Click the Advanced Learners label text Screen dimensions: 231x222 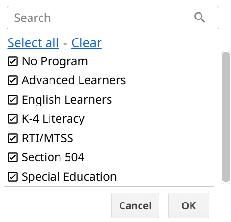coord(74,80)
